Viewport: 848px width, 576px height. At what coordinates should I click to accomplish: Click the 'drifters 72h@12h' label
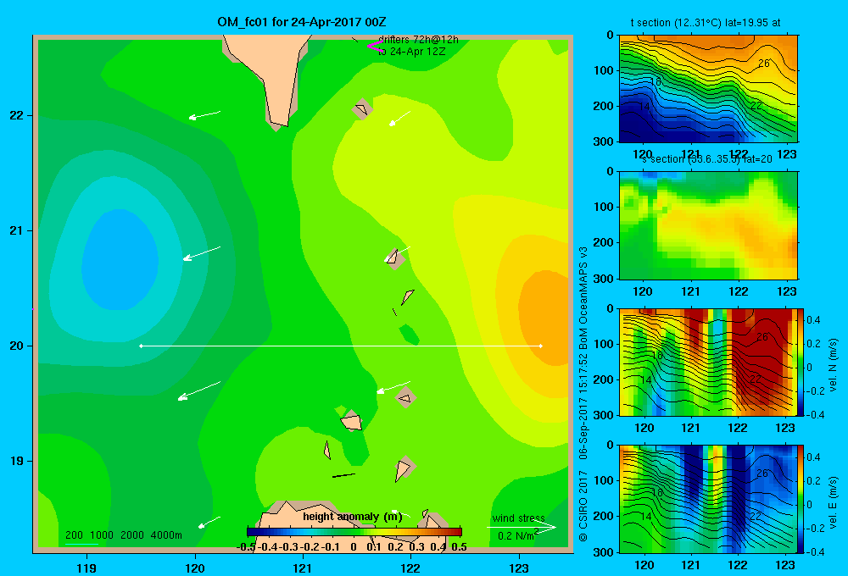point(418,40)
